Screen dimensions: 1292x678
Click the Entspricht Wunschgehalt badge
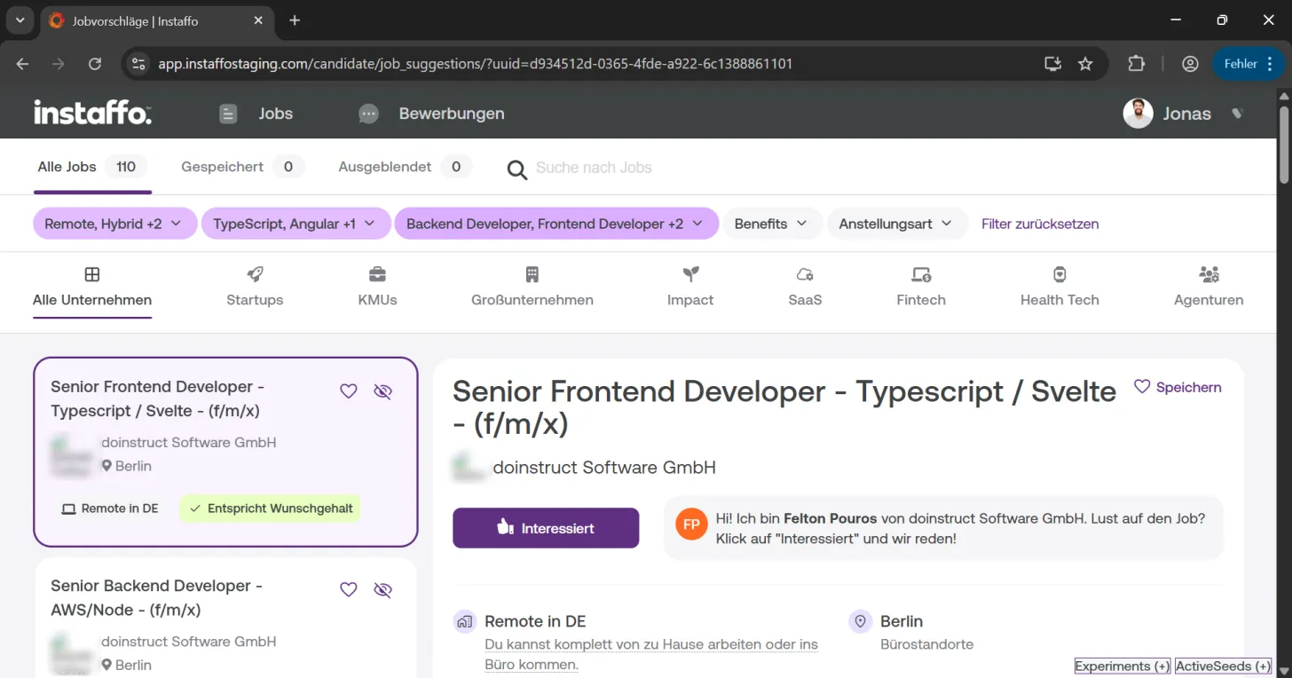tap(271, 508)
